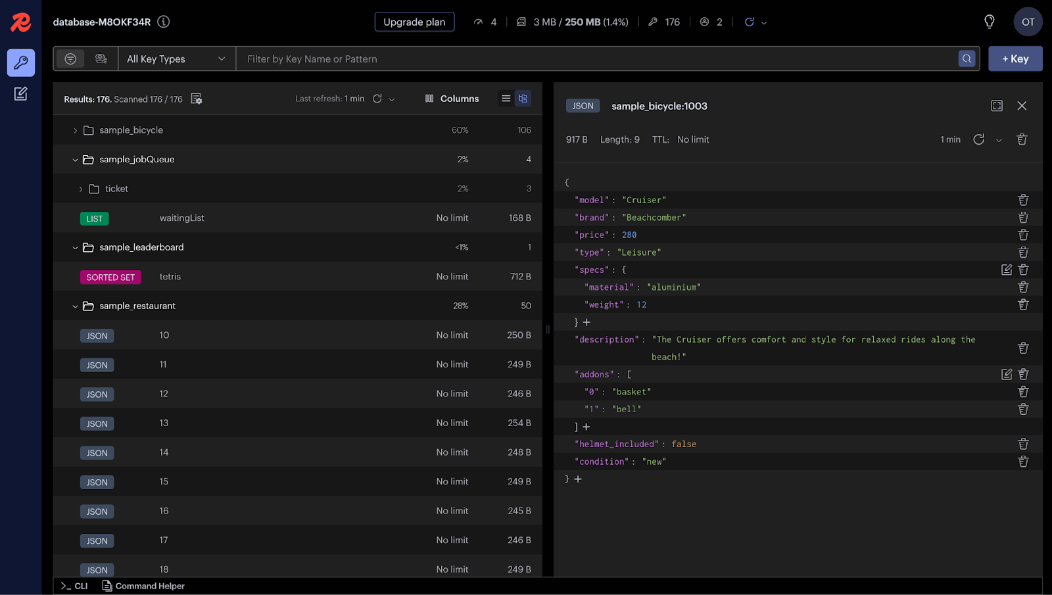The width and height of the screenshot is (1052, 595).
Task: Click the Upgrade plan button
Action: 414,22
